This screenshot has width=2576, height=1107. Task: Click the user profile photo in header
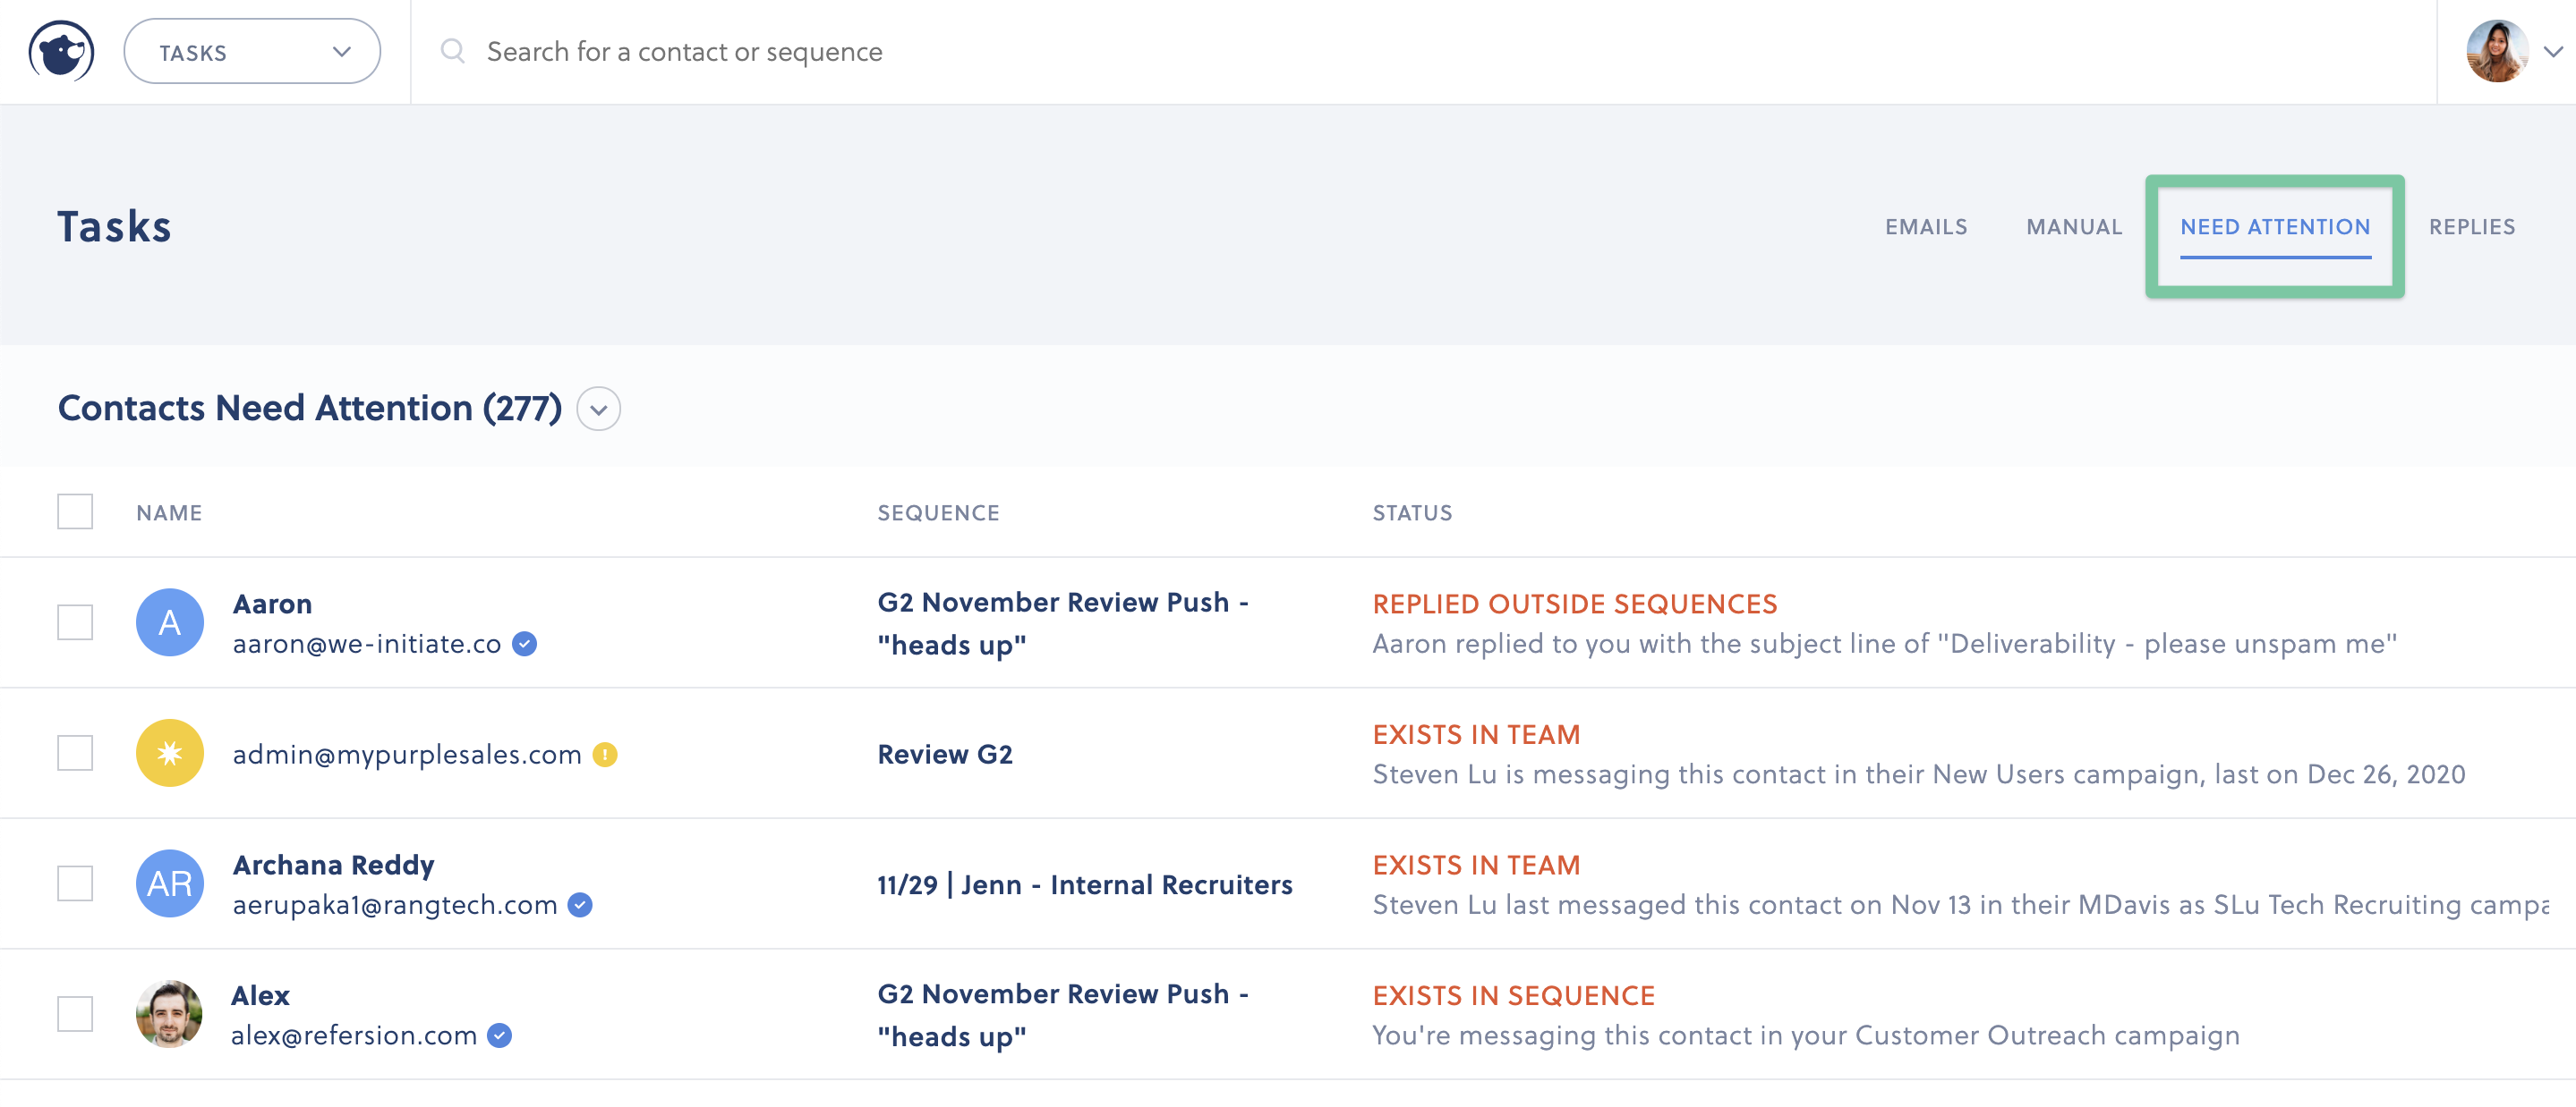[x=2497, y=51]
